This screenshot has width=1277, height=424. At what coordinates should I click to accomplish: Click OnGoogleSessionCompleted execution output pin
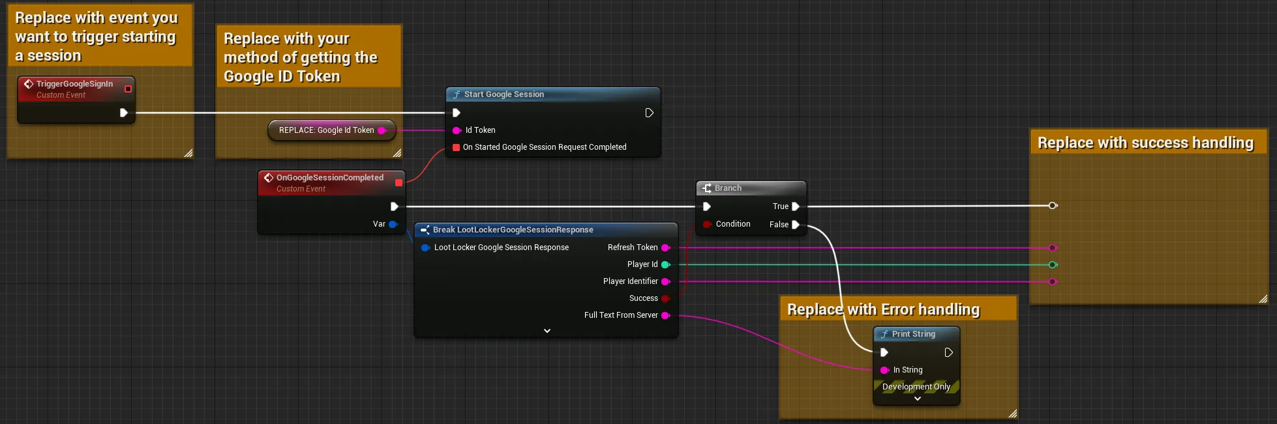pos(394,206)
